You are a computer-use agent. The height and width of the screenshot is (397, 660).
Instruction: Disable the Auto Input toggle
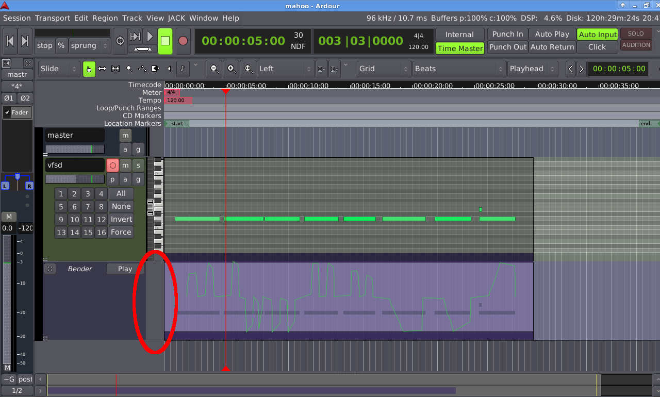point(598,35)
